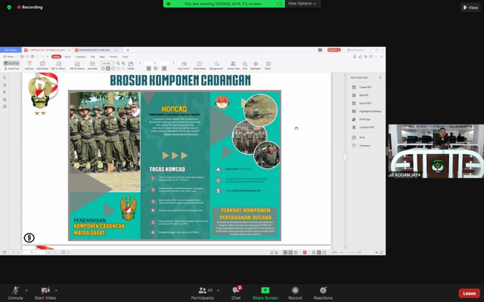Viewport: 484px width, 302px height.
Task: Click Compress in Quick Task Tools
Action: tap(361, 146)
